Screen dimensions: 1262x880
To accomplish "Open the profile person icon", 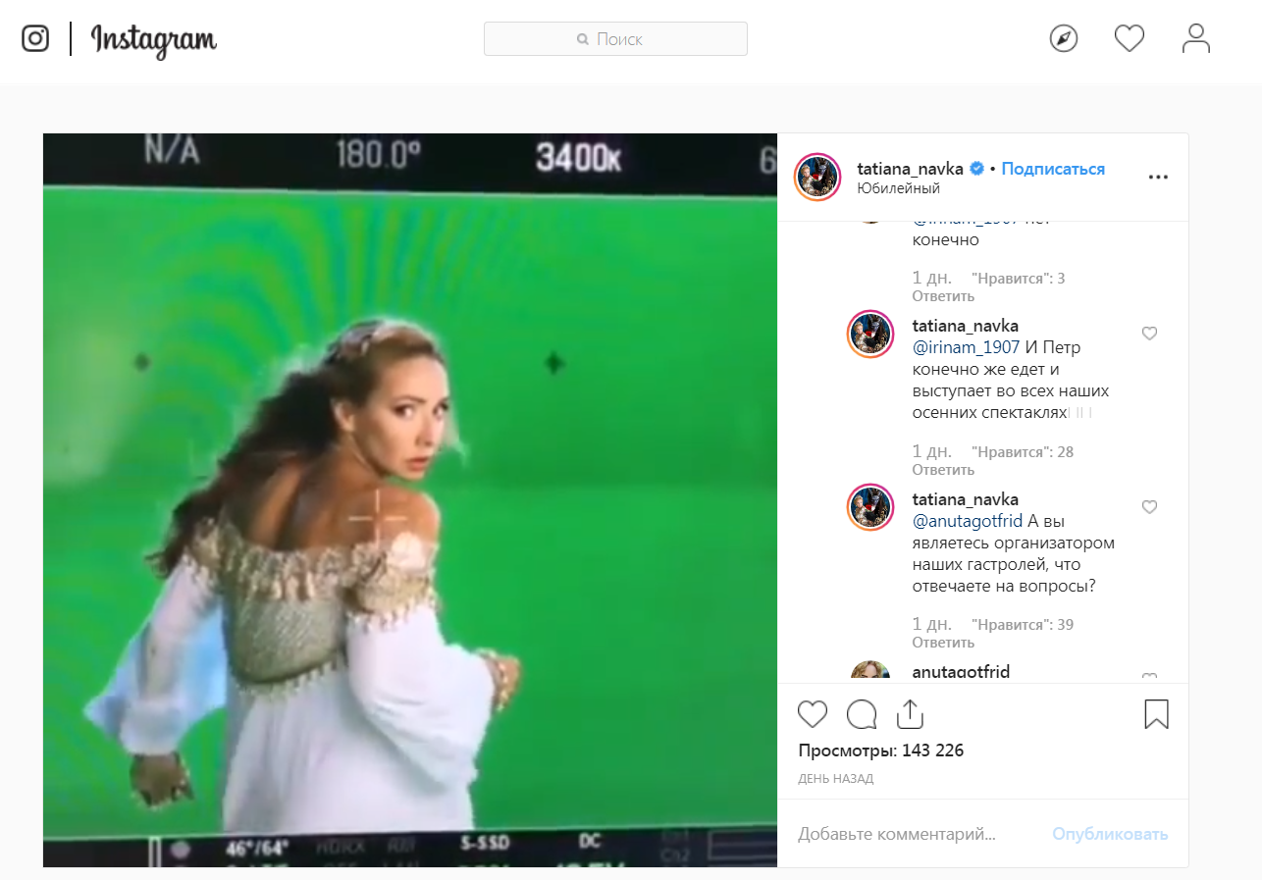I will (1195, 39).
